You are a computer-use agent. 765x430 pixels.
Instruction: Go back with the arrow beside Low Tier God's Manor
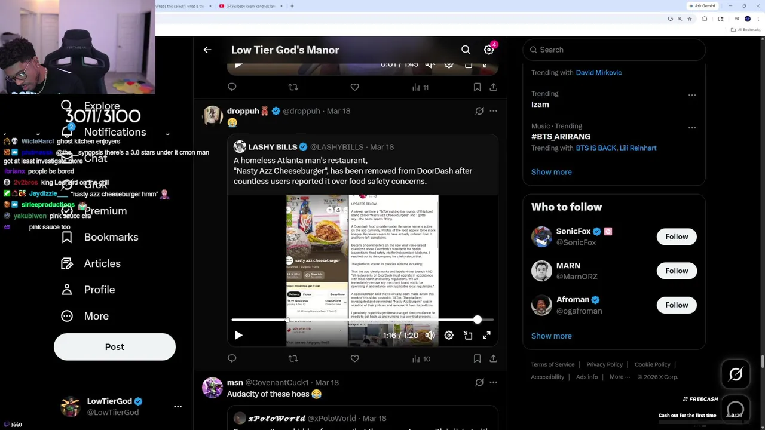(x=207, y=50)
